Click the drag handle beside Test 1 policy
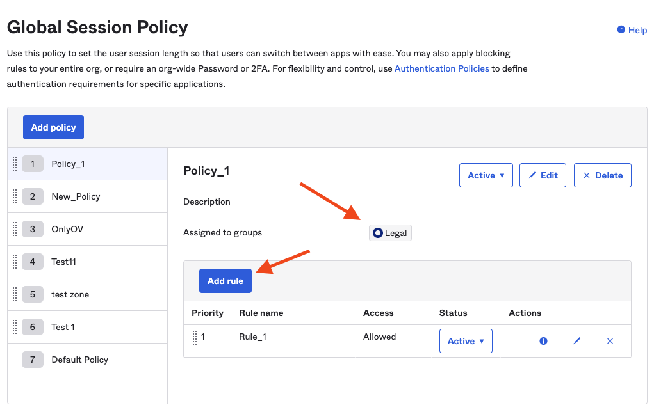The height and width of the screenshot is (412, 654). point(15,327)
